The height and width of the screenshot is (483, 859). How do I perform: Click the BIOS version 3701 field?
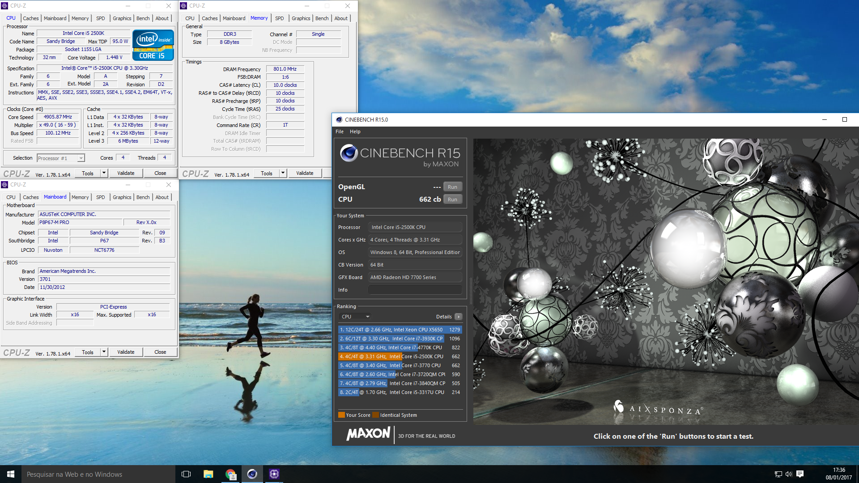pyautogui.click(x=104, y=279)
